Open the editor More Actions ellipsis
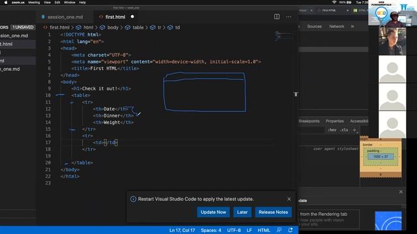 coord(289,17)
